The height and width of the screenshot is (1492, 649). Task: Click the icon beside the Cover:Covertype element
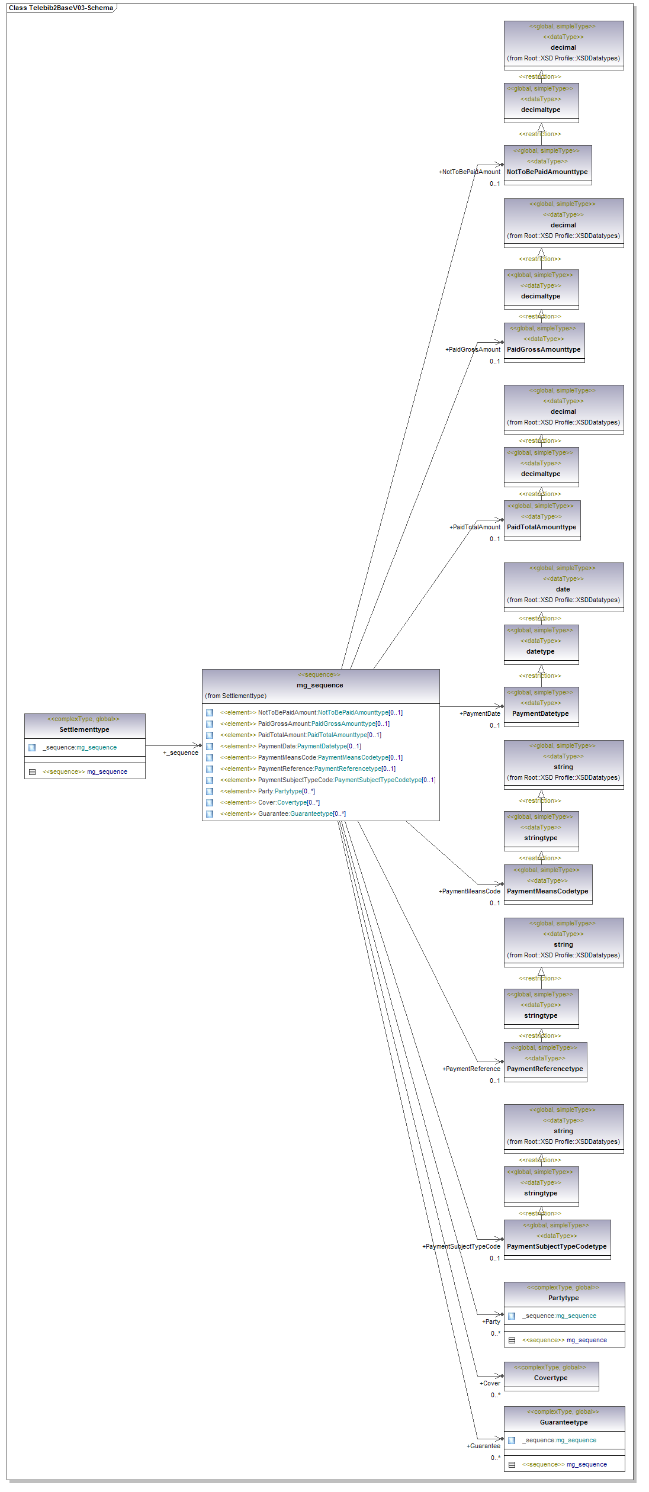click(x=210, y=803)
